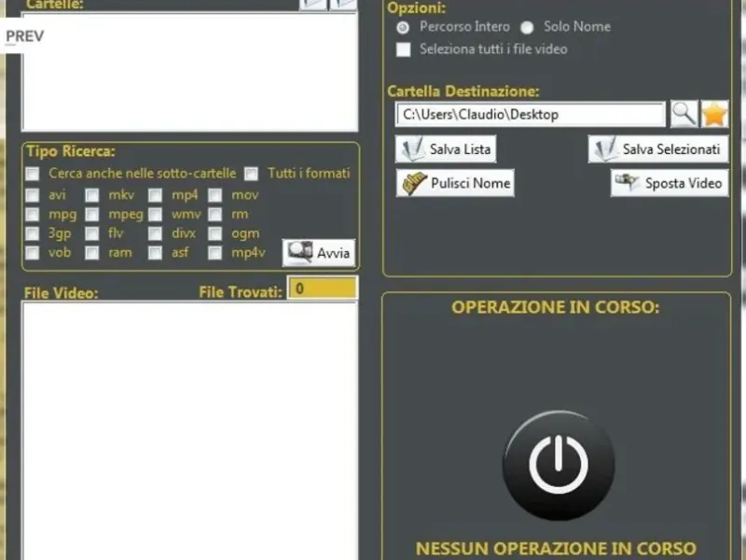Click the Salva Selezionati button
This screenshot has height=560, width=746.
658,149
